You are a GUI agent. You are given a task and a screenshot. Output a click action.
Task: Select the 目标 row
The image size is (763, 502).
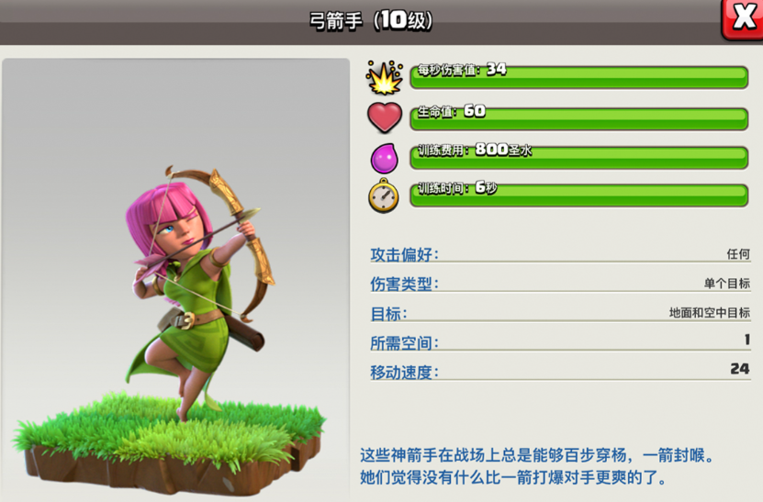coord(560,313)
